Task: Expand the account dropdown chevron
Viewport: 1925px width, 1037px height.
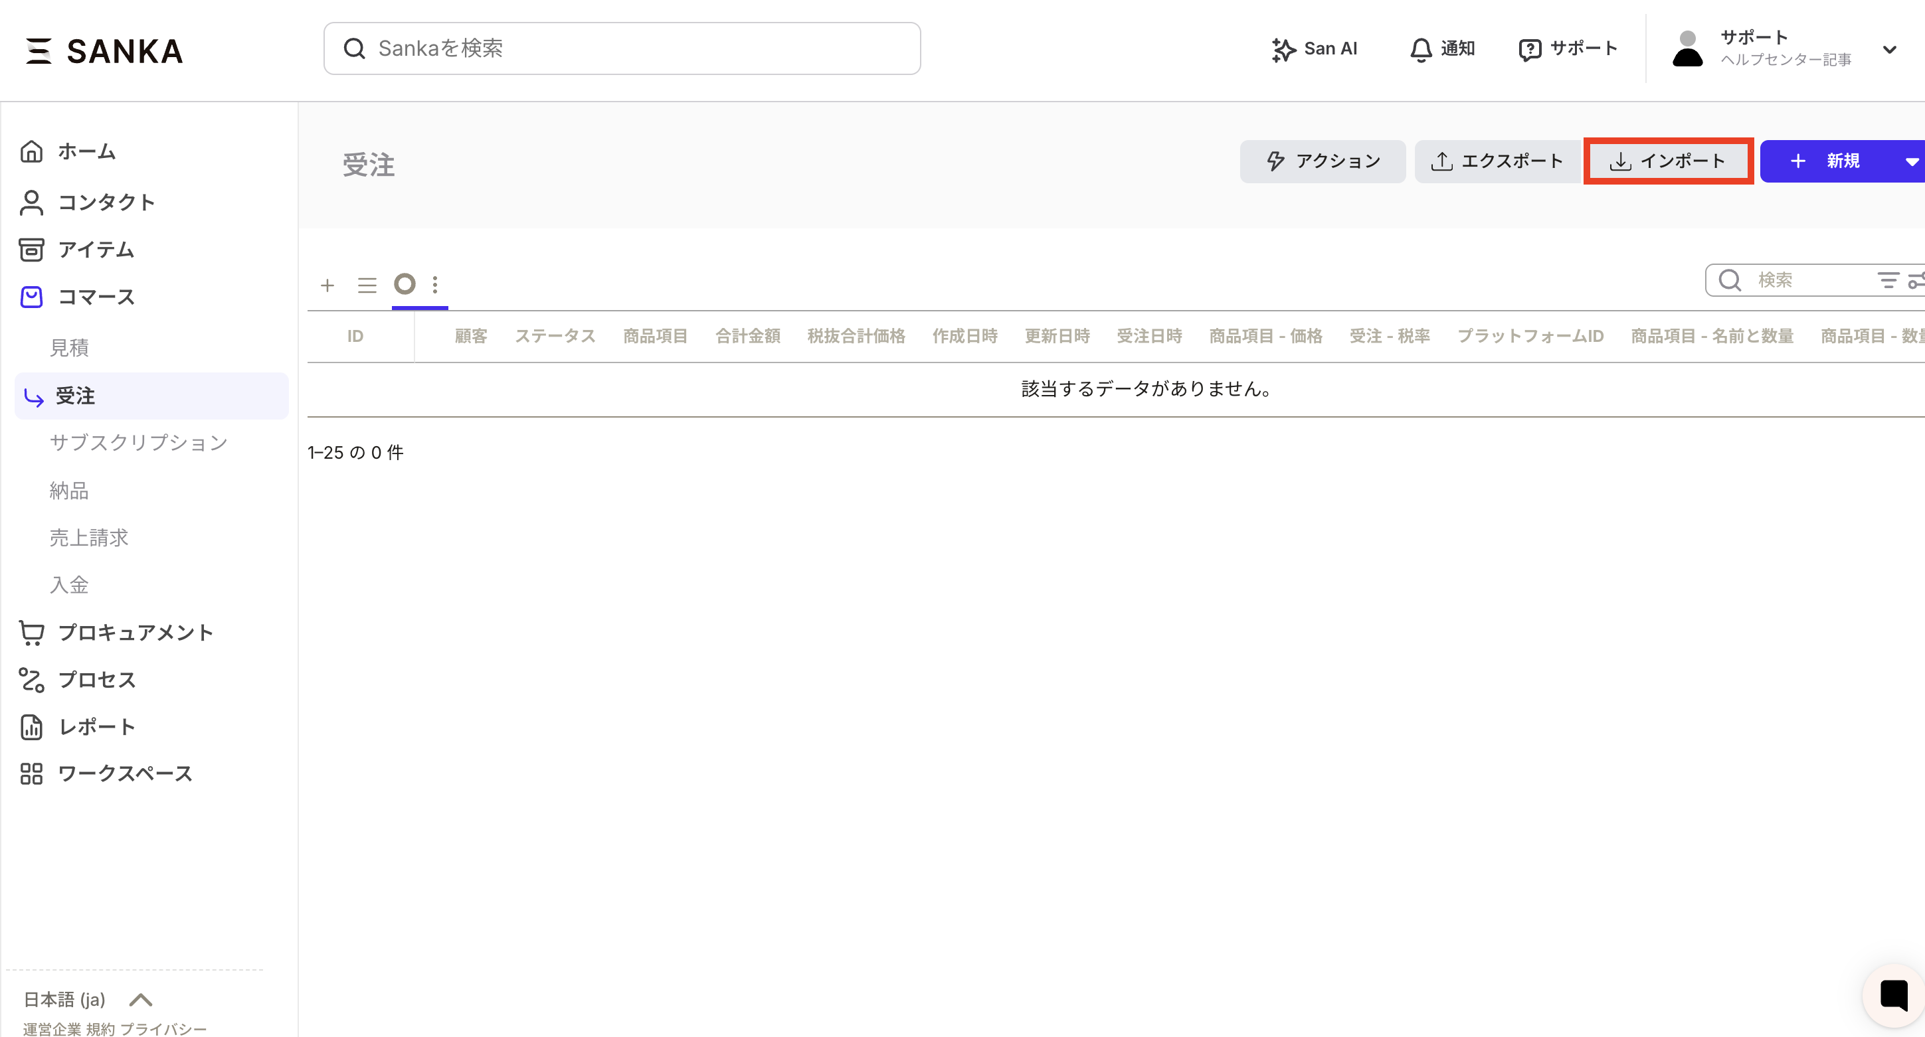Action: 1889,50
